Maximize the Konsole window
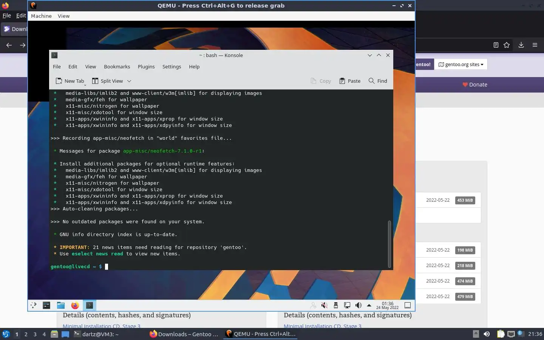 pos(379,55)
